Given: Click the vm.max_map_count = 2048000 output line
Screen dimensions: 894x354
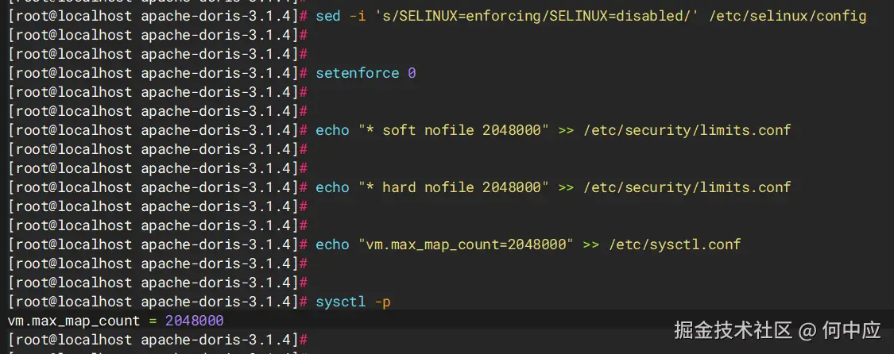Looking at the screenshot, I should pos(116,321).
